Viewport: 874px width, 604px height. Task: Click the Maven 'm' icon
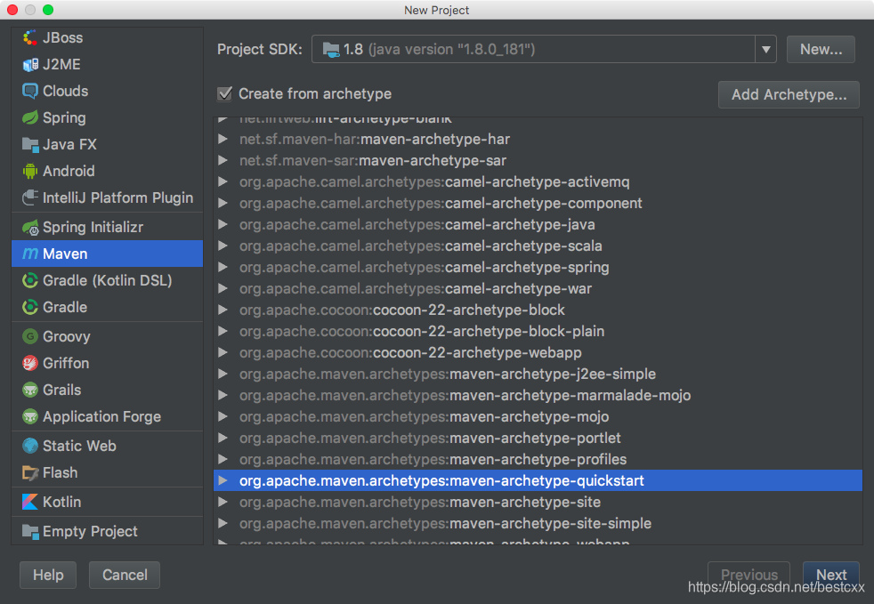tap(30, 254)
